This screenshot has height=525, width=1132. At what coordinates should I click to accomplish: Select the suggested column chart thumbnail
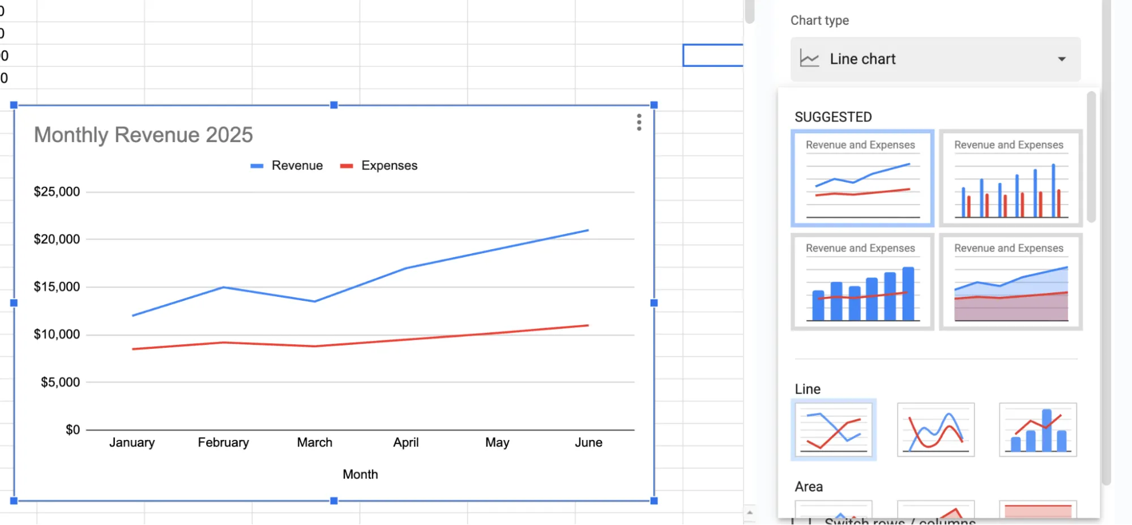1010,178
